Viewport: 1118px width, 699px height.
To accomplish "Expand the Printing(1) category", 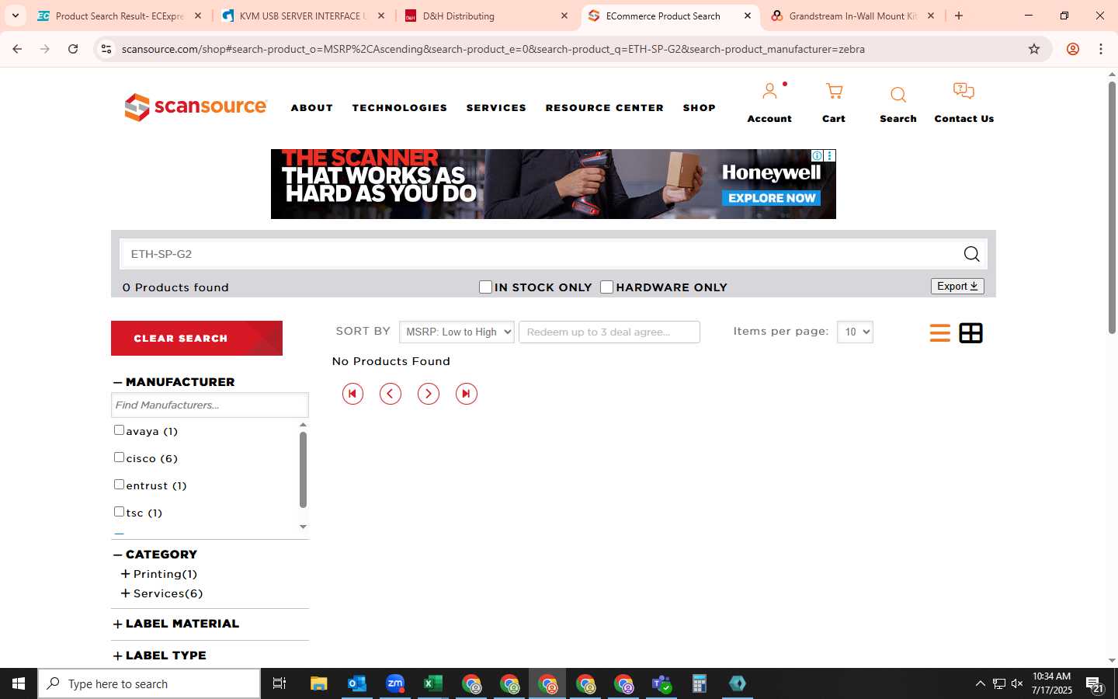I will (125, 574).
